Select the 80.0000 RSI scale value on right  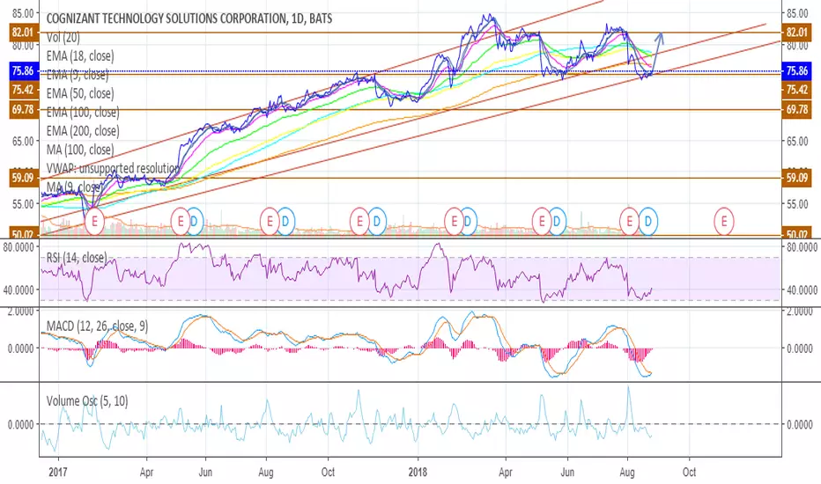[x=801, y=247]
